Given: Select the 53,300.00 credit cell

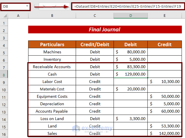Looking at the screenshot, I should pos(165,126).
